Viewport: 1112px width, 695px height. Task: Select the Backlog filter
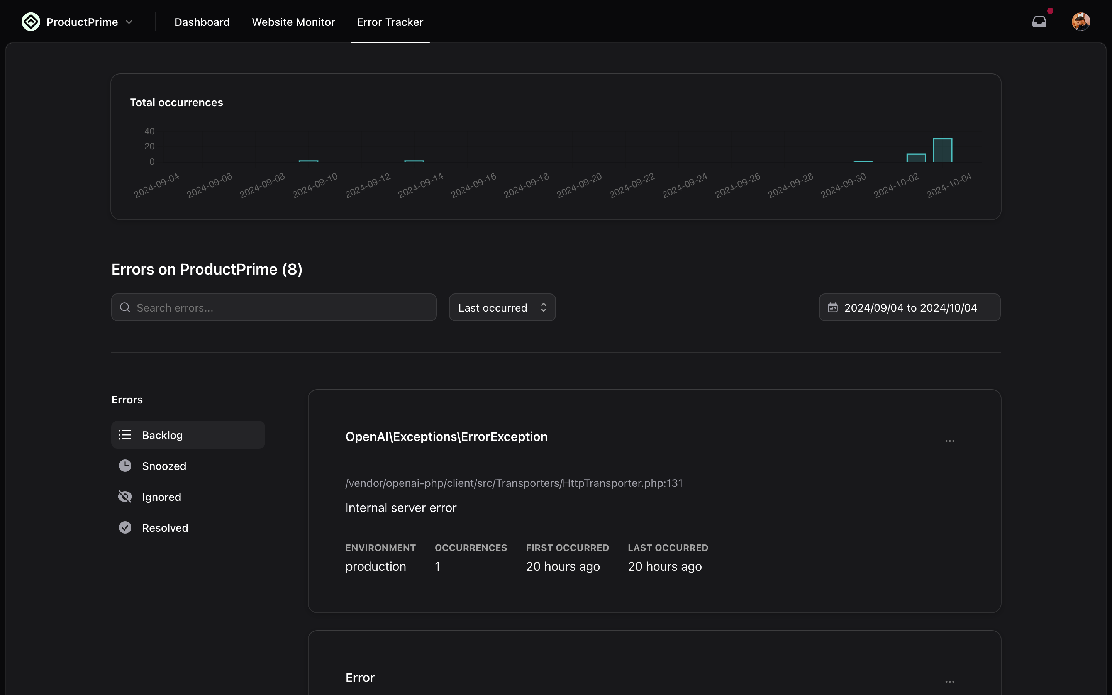point(188,435)
